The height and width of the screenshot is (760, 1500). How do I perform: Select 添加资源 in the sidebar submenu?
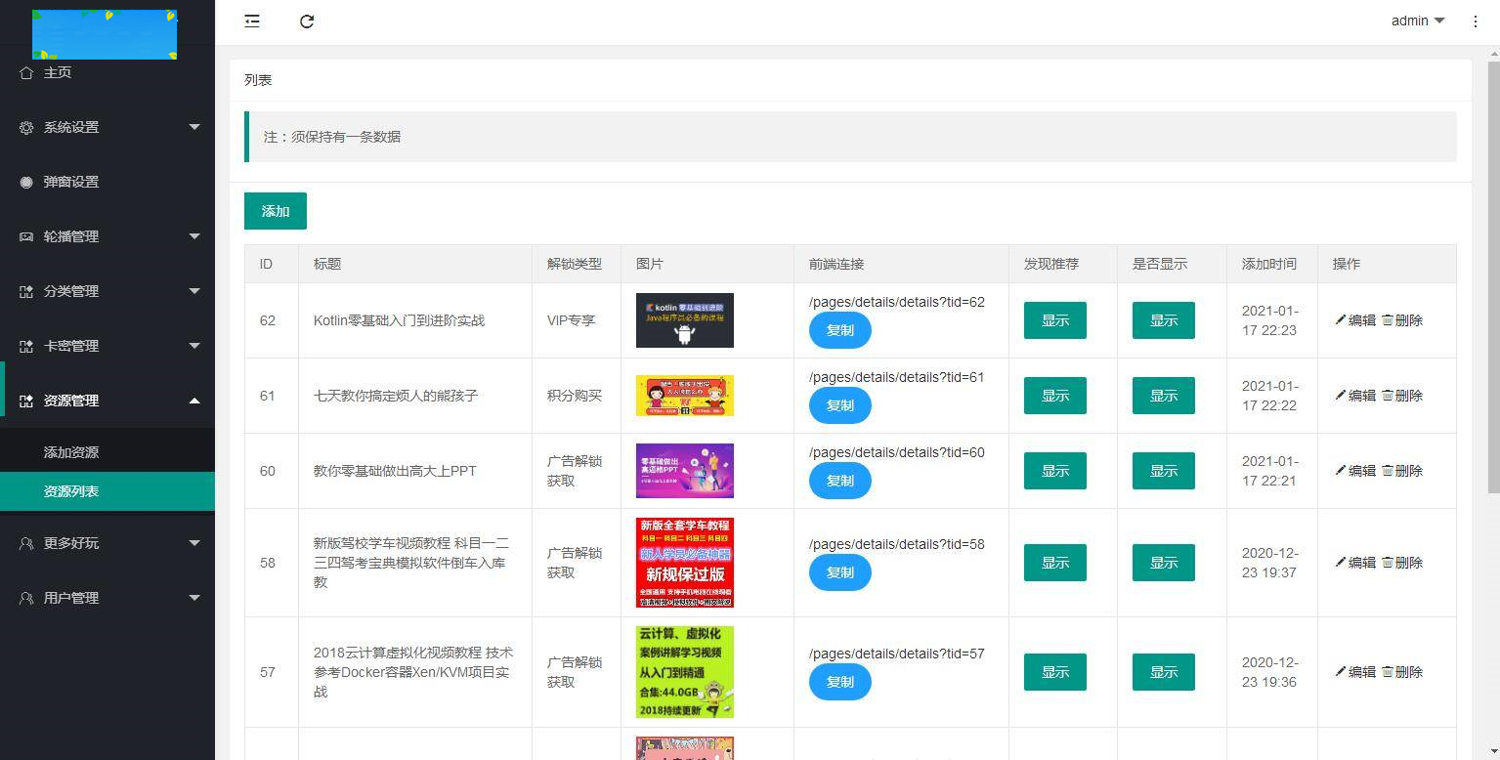pyautogui.click(x=71, y=452)
